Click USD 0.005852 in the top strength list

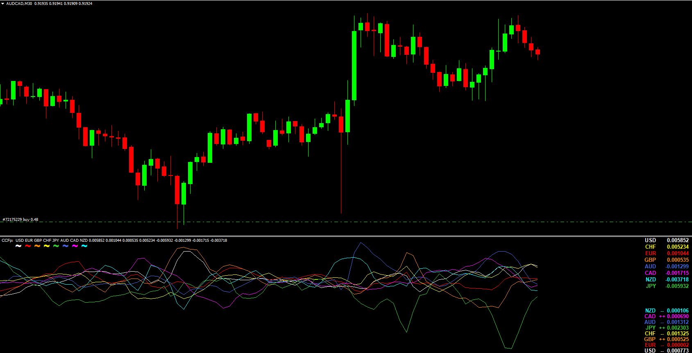667,240
